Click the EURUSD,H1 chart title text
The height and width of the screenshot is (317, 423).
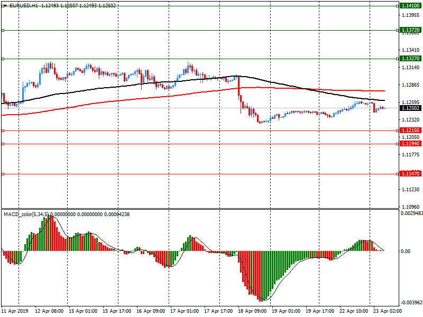click(23, 5)
